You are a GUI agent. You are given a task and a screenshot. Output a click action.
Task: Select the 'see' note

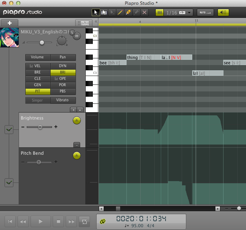coord(235,63)
